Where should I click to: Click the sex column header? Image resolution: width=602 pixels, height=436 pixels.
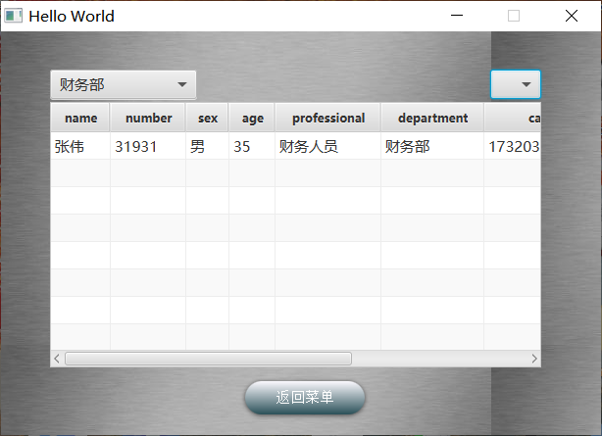pyautogui.click(x=207, y=118)
